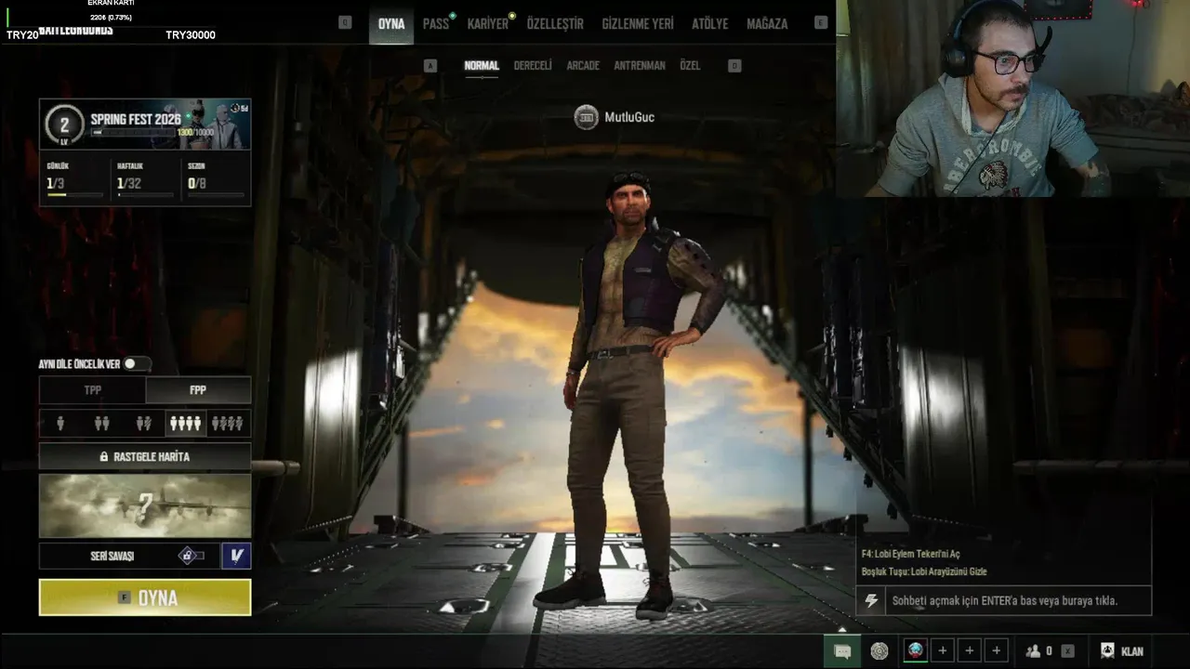Switch to ARCADE mode
The image size is (1190, 669).
pos(583,66)
